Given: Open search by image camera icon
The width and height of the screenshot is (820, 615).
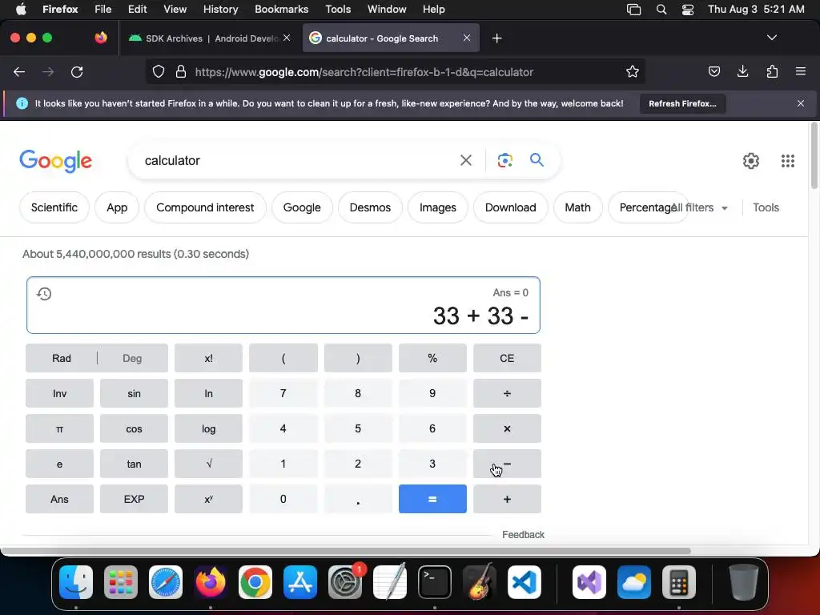Looking at the screenshot, I should click(x=504, y=160).
